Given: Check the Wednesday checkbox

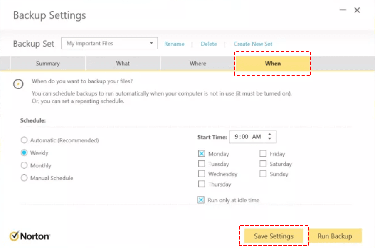Looking at the screenshot, I should point(202,174).
